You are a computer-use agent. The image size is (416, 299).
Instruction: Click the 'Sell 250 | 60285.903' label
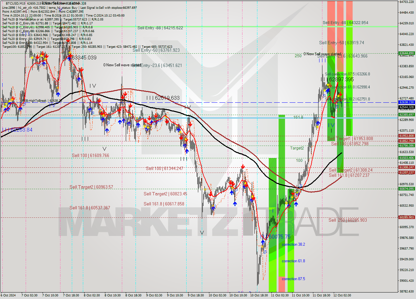click(x=348, y=220)
